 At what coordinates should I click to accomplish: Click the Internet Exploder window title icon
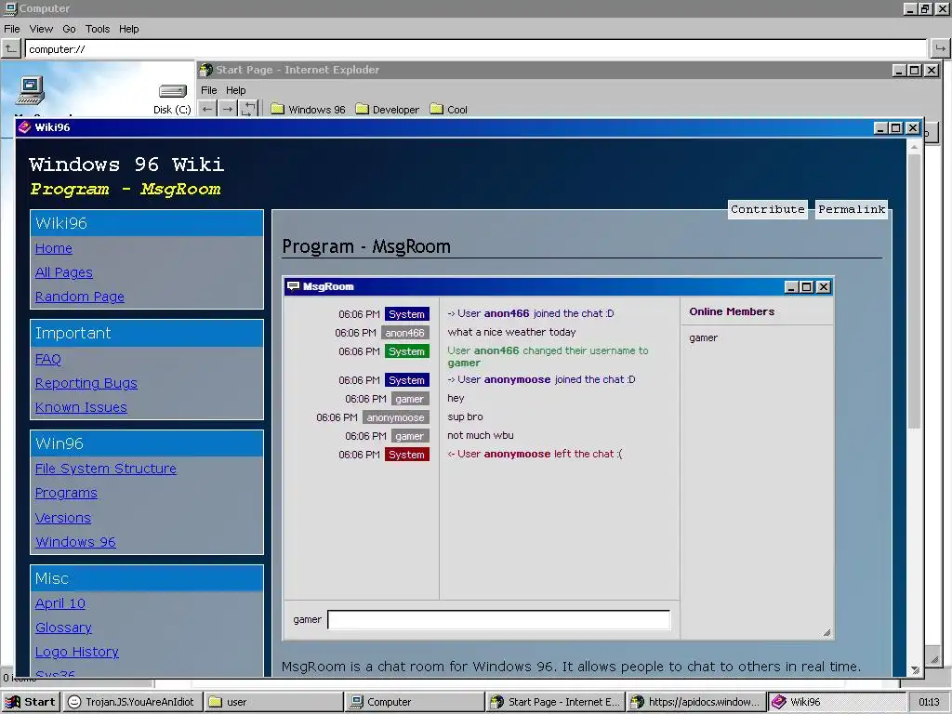tap(206, 70)
